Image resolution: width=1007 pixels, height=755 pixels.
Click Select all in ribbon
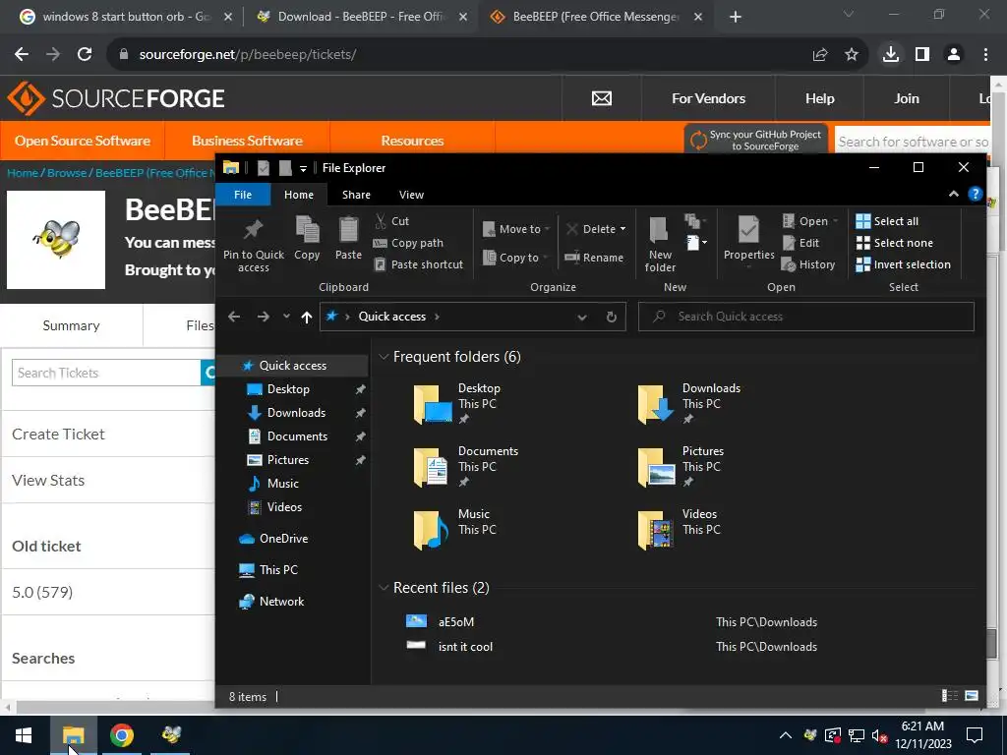click(x=887, y=221)
